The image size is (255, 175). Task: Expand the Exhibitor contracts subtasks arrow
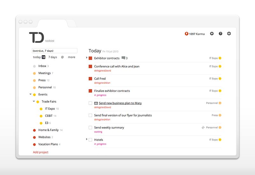(86, 58)
